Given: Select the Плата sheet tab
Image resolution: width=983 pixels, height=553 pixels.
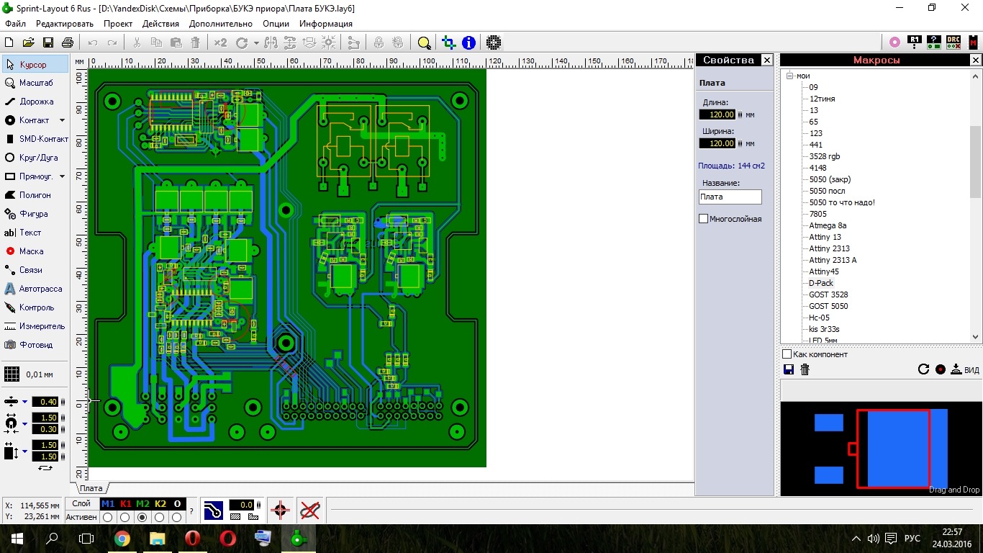Looking at the screenshot, I should point(90,487).
